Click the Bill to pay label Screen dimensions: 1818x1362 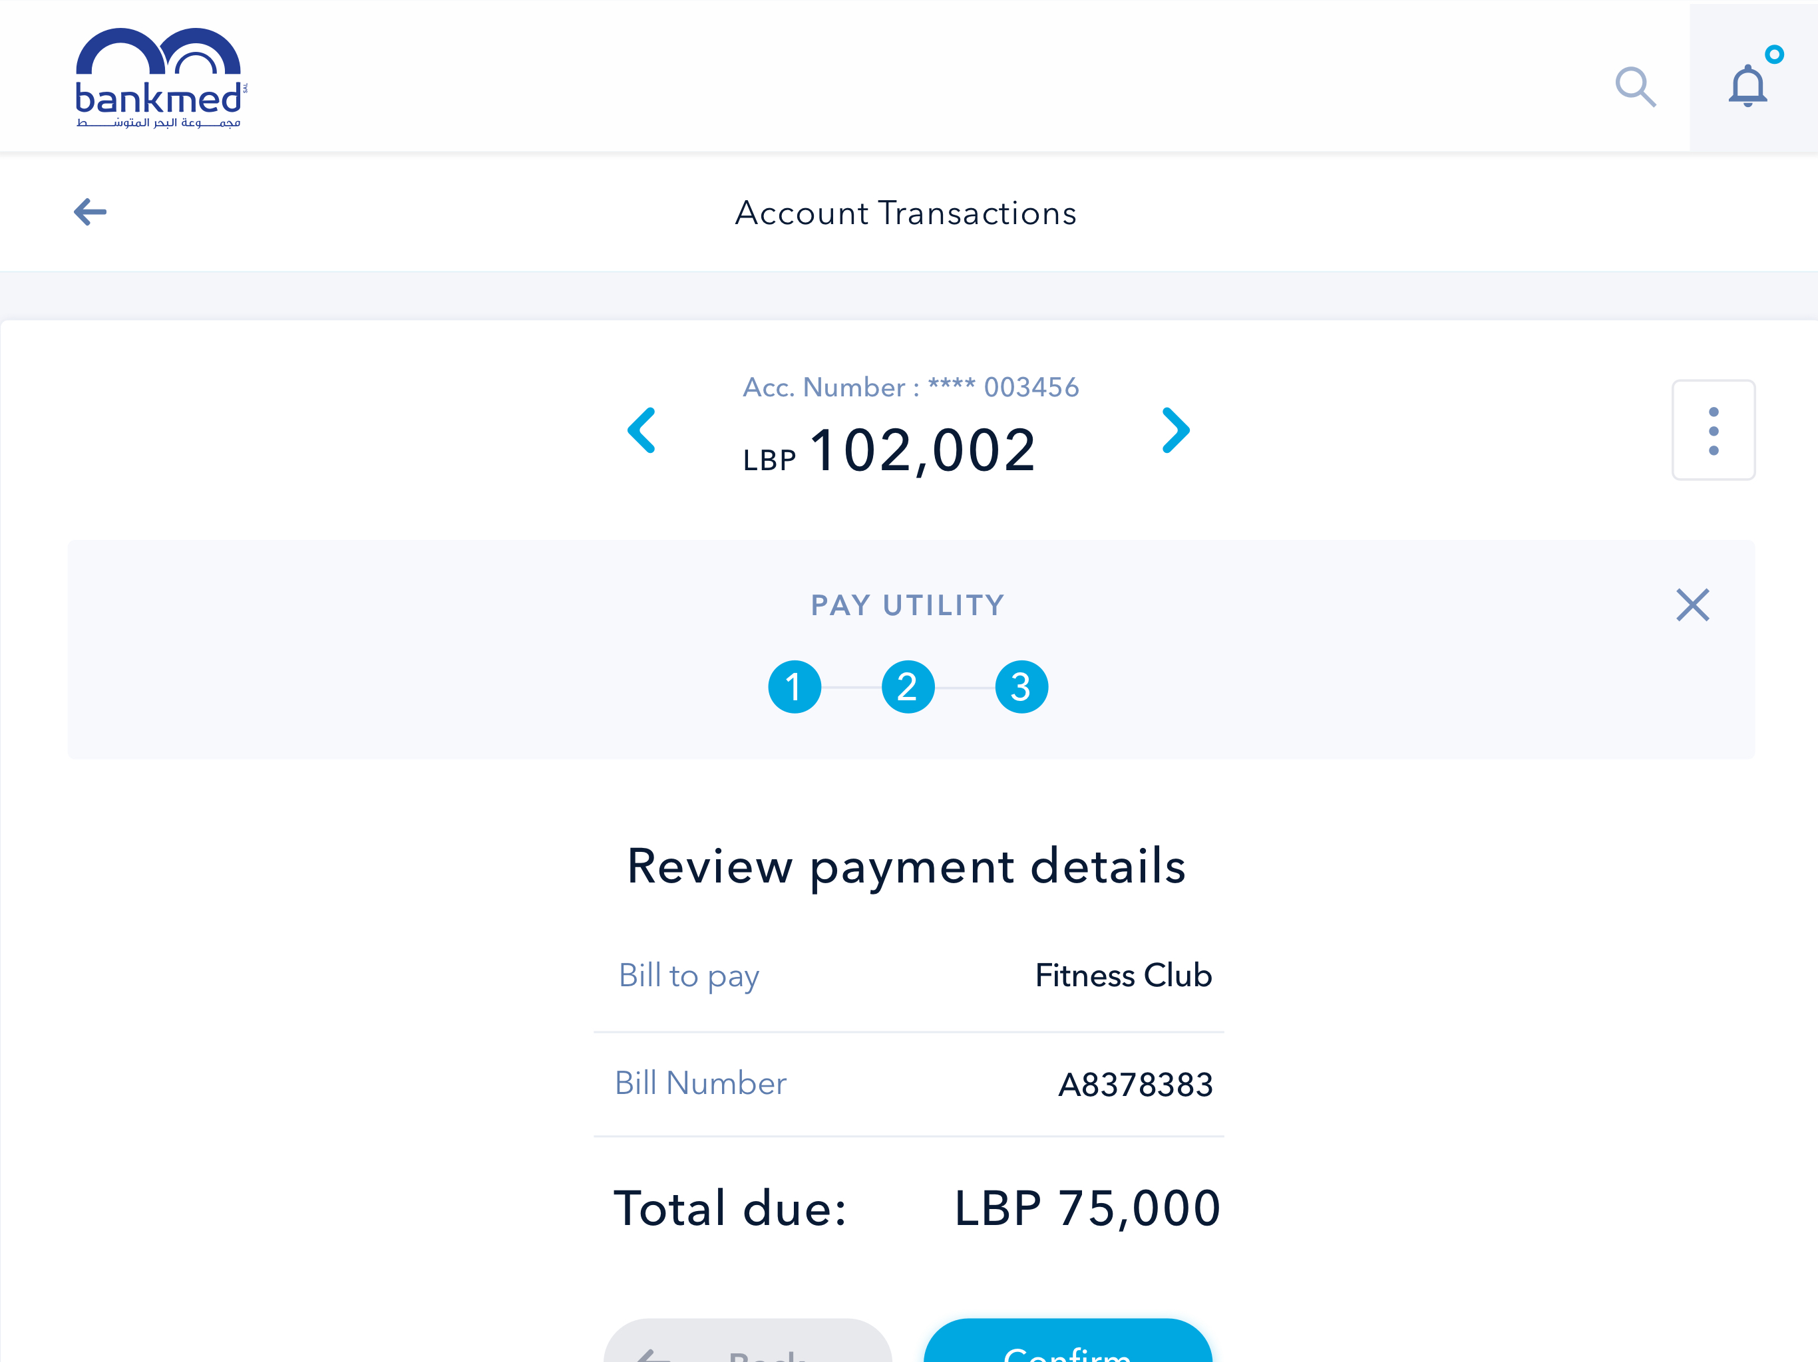[689, 977]
